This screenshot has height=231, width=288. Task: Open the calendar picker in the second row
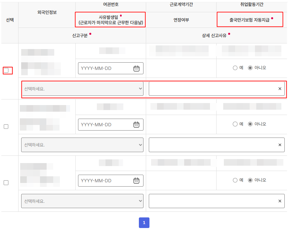pyautogui.click(x=137, y=125)
